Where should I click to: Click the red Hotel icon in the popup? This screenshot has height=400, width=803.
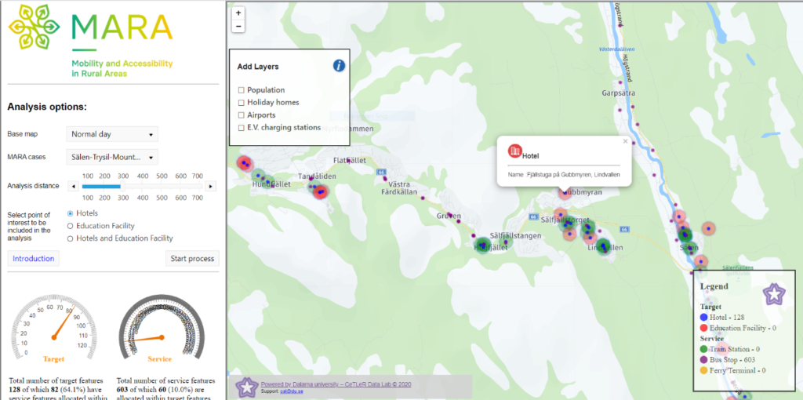point(514,151)
